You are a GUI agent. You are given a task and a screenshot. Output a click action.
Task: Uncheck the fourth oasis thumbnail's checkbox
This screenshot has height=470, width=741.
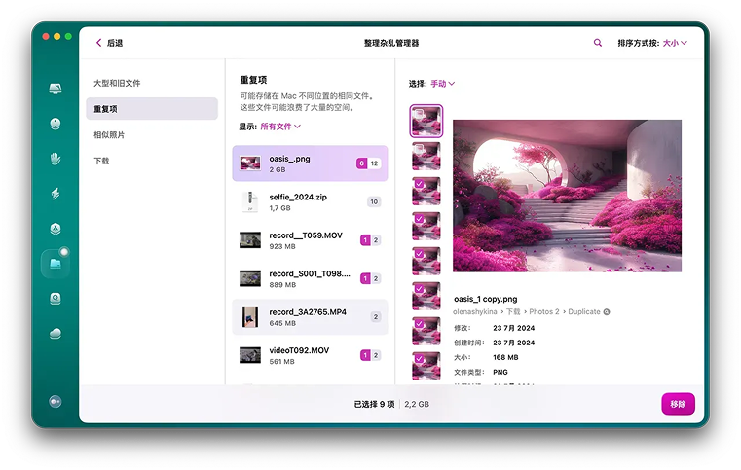[x=419, y=219]
